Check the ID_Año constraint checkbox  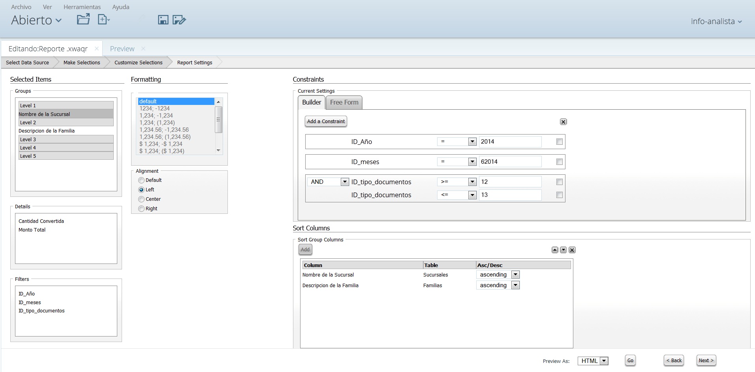[560, 142]
